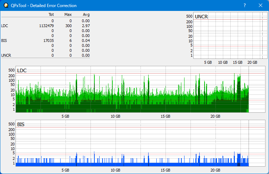The width and height of the screenshot is (269, 174).
Task: Click the 20 GB axis label under BIS chart
Action: tap(215, 170)
